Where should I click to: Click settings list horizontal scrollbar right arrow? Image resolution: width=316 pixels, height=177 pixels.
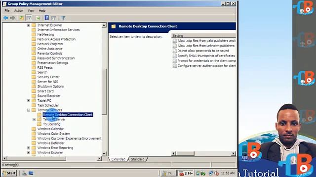pos(234,153)
